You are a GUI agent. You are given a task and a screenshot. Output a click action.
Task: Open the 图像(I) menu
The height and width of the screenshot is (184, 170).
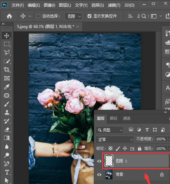49,5
